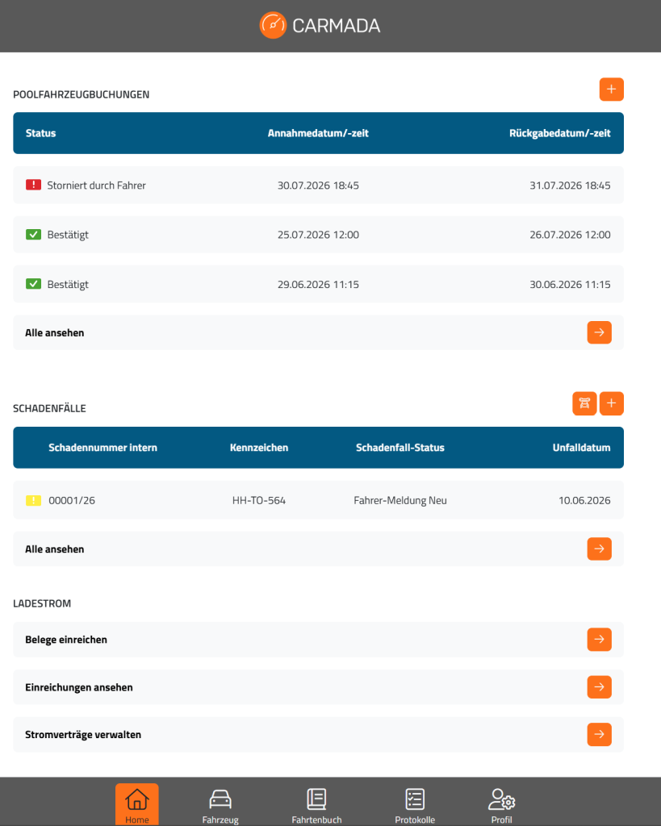Screen dimensions: 661x826
Task: Click the SCHADENFÄLLE section heading
Action: pos(49,408)
